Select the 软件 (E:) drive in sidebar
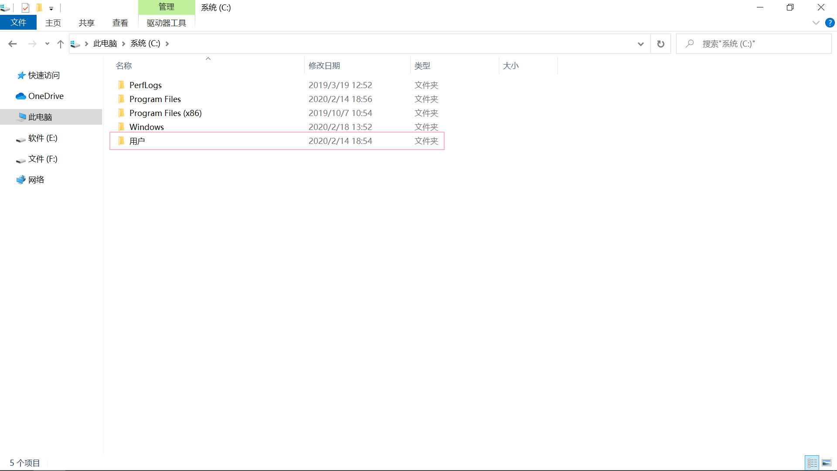The image size is (837, 471). tap(43, 138)
